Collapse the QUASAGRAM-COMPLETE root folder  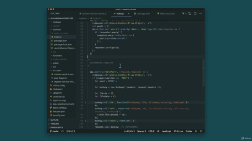tap(62, 18)
